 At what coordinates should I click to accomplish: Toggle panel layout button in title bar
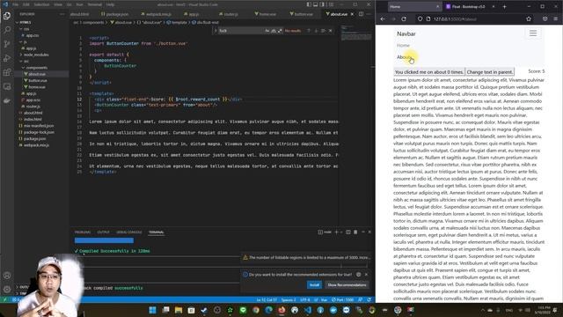pos(316,4)
